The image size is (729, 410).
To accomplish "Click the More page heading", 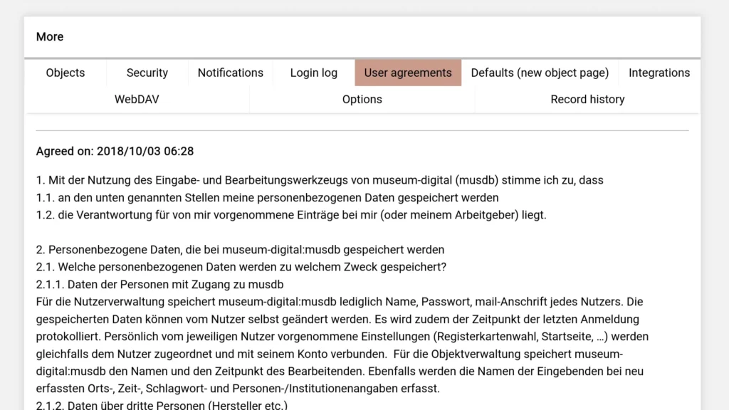I will pos(49,36).
